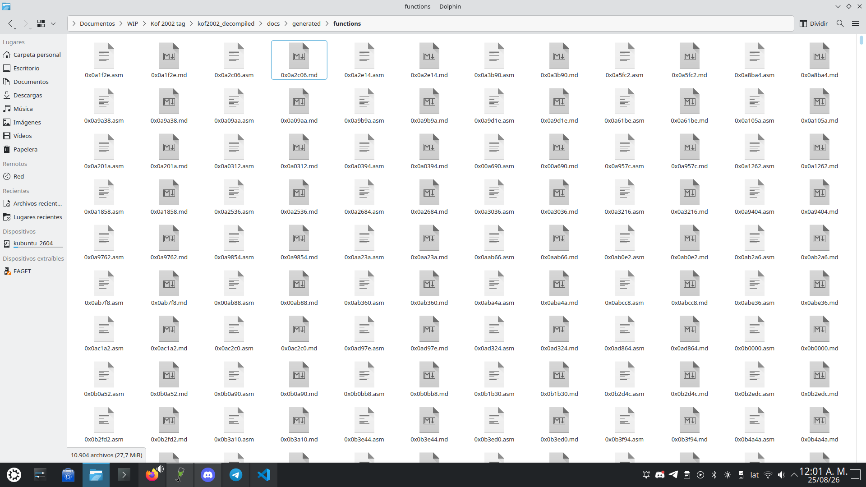
Task: Show hidden system tray icons arrow
Action: point(794,475)
